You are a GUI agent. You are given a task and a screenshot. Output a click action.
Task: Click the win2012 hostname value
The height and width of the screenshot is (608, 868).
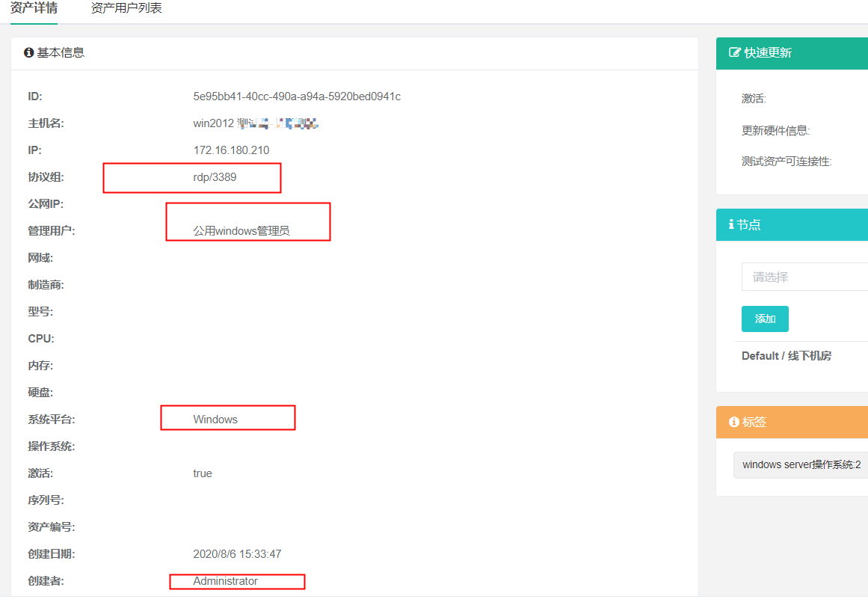pos(213,123)
